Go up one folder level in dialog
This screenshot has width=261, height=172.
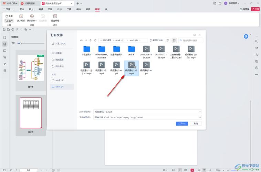[x=91, y=40]
